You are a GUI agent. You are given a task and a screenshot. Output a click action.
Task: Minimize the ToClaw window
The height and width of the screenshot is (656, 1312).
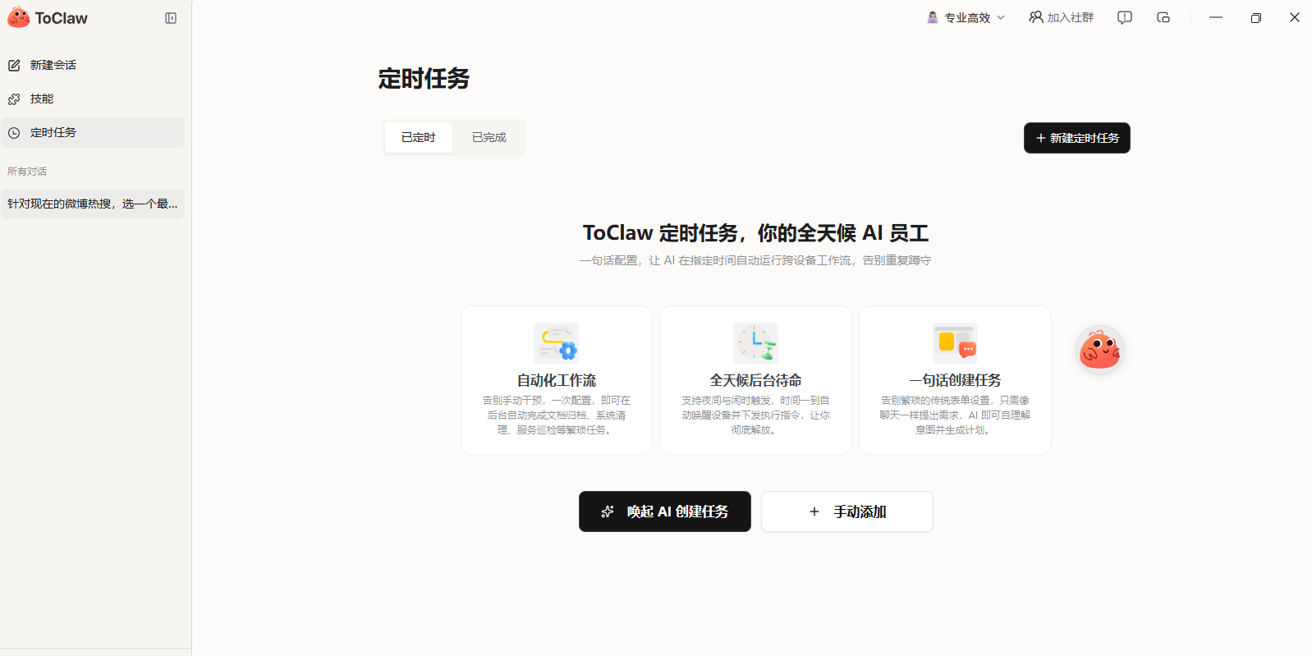click(x=1216, y=17)
